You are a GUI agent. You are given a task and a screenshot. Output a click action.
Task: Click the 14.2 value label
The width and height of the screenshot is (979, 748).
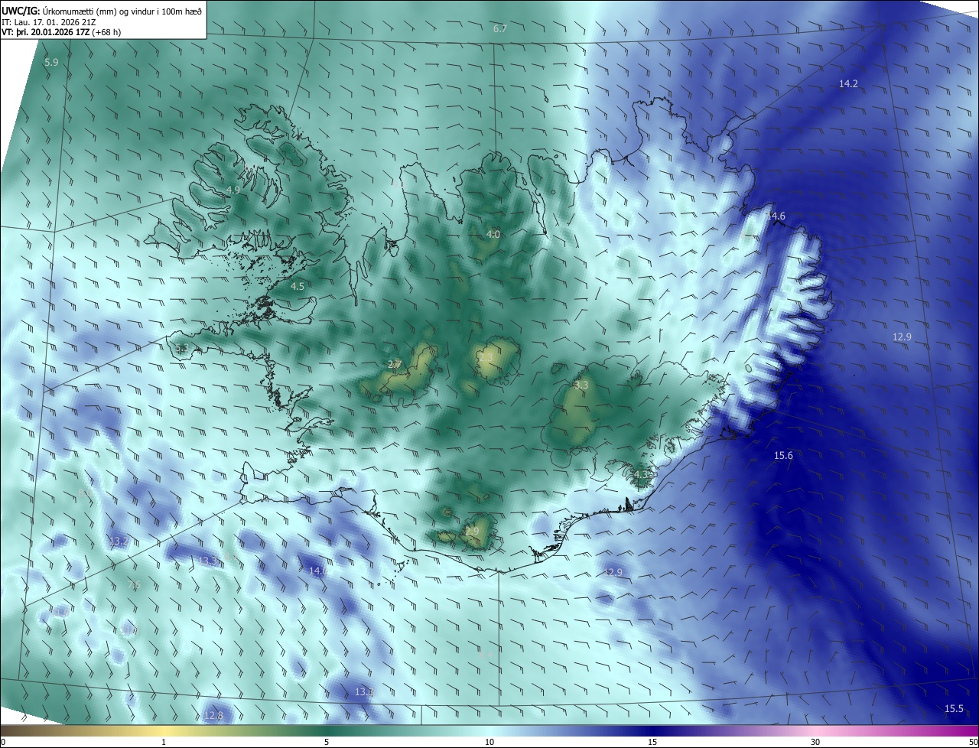coord(848,84)
